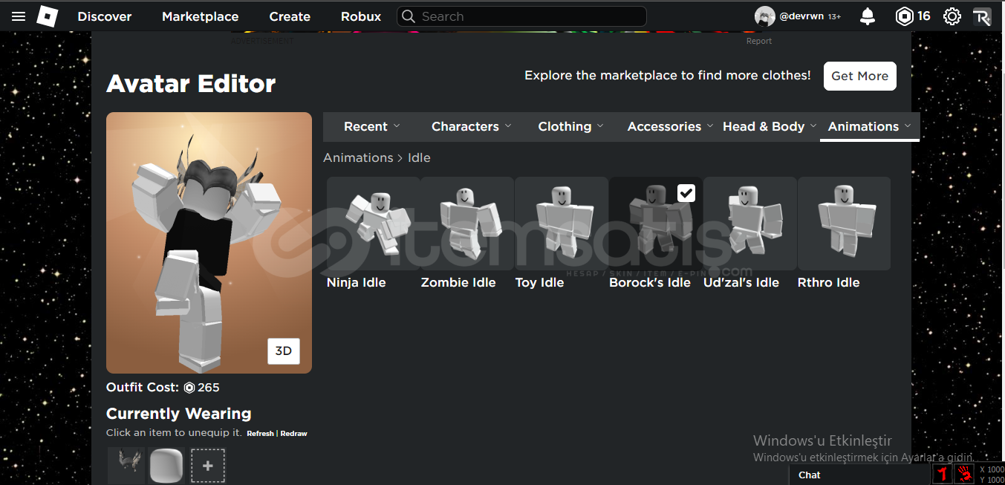Go to the Discover page
The width and height of the screenshot is (1005, 485).
[x=105, y=16]
